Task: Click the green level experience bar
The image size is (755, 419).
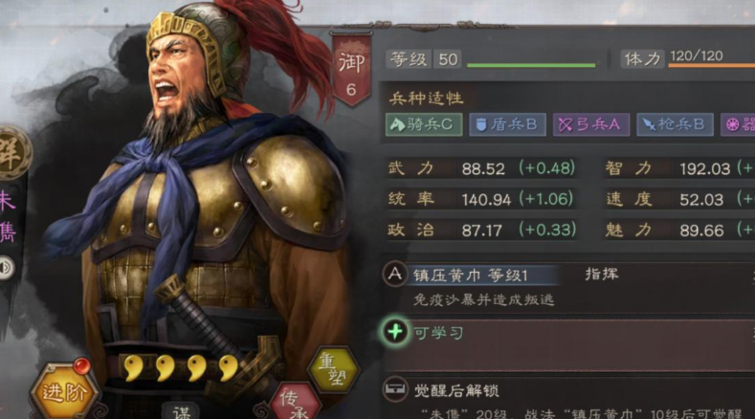Action: point(531,65)
